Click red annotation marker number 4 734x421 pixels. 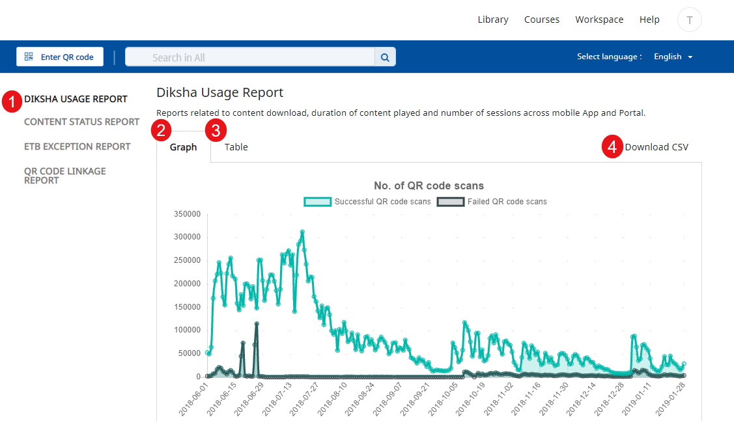click(612, 148)
